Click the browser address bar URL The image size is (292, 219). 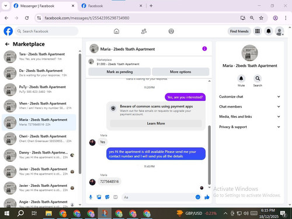tap(87, 18)
